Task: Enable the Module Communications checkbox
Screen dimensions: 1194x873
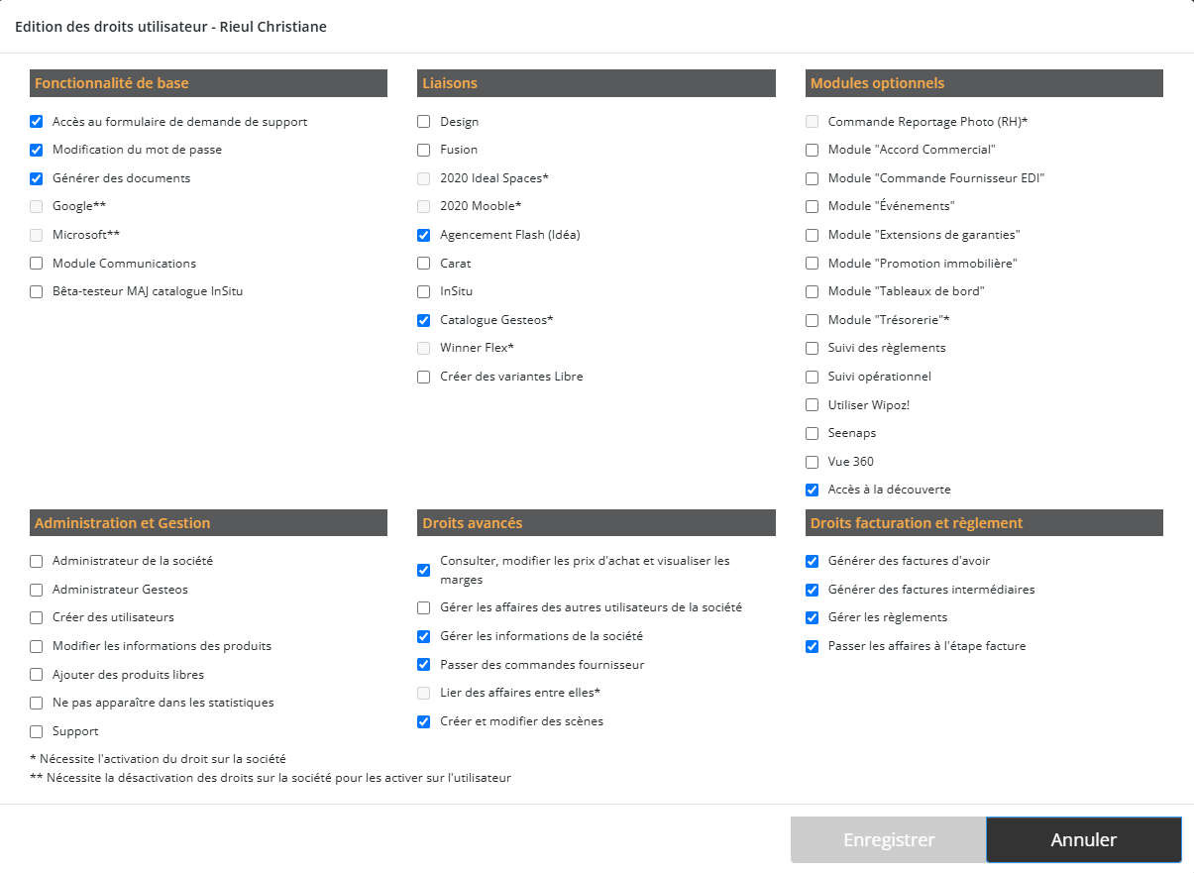Action: click(37, 264)
